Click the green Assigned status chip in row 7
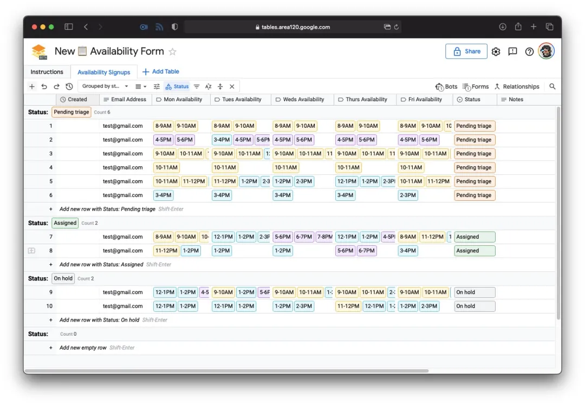 [x=474, y=237]
